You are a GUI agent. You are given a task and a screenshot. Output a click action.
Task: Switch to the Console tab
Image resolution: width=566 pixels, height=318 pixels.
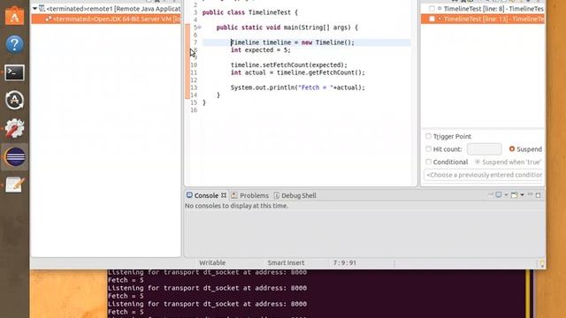pos(206,195)
